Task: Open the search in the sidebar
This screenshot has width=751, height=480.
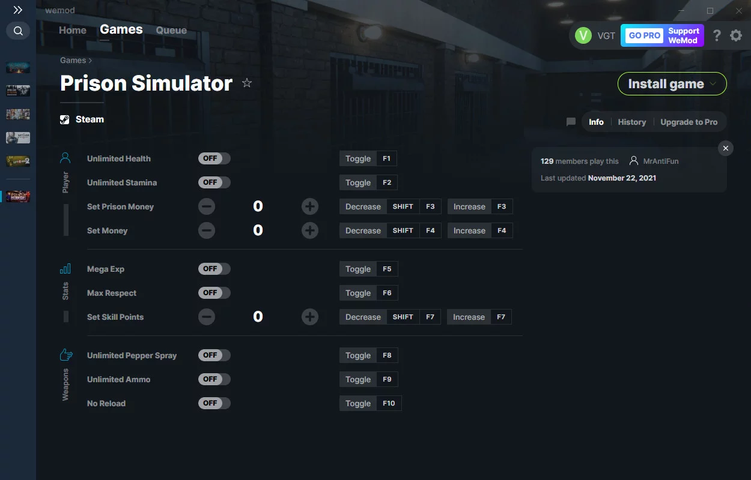Action: (x=18, y=31)
